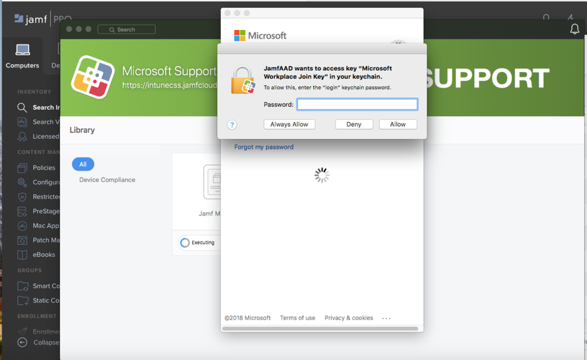Click the Search Inventory magnifier icon
Viewport: 587px width, 360px height.
click(x=22, y=107)
